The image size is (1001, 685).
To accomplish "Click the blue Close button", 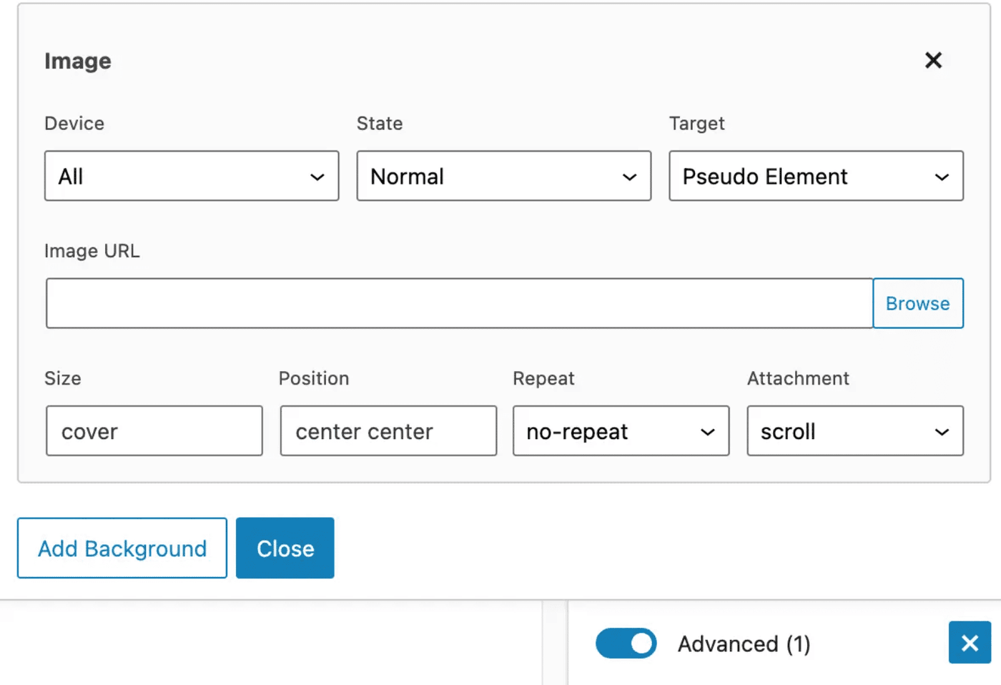I will pyautogui.click(x=285, y=548).
